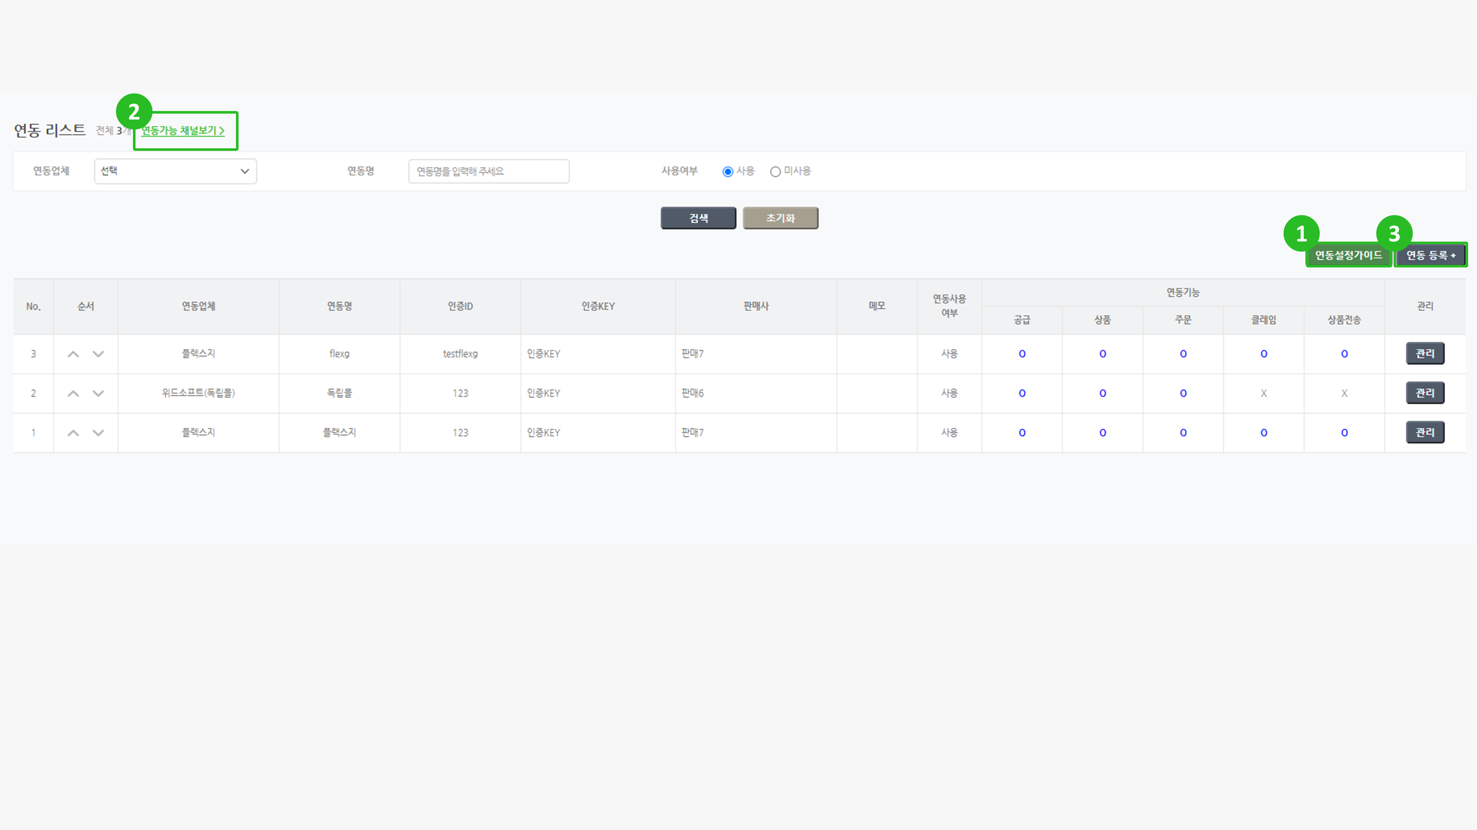Click up arrow for 독립몰 row
1477x830 pixels.
[x=73, y=394]
